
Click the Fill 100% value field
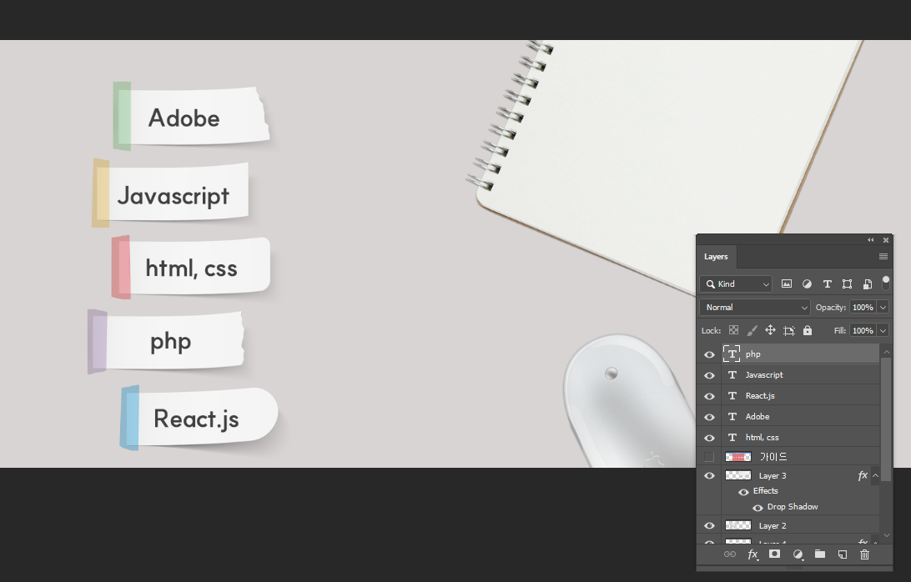pyautogui.click(x=863, y=330)
